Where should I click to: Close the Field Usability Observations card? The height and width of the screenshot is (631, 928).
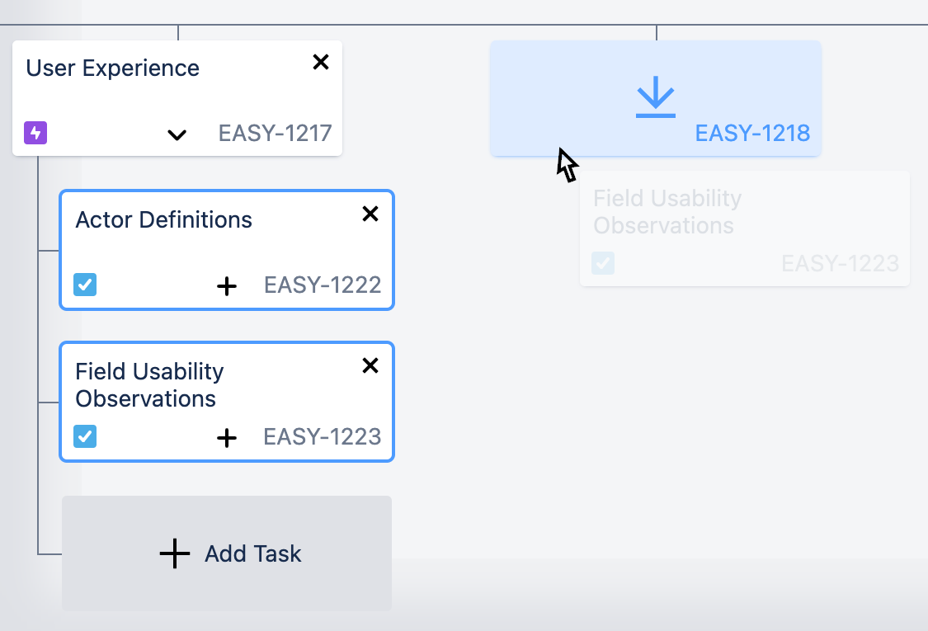(x=370, y=365)
